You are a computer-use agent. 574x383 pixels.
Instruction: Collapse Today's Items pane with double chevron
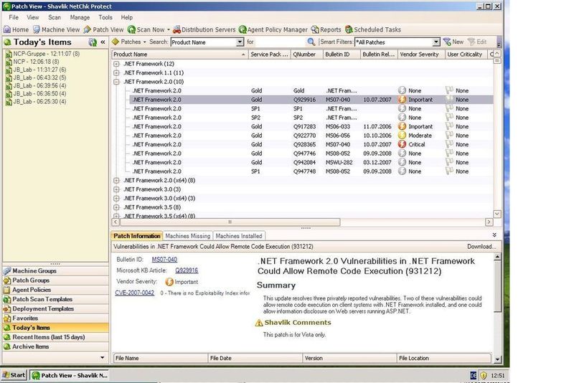[x=103, y=42]
